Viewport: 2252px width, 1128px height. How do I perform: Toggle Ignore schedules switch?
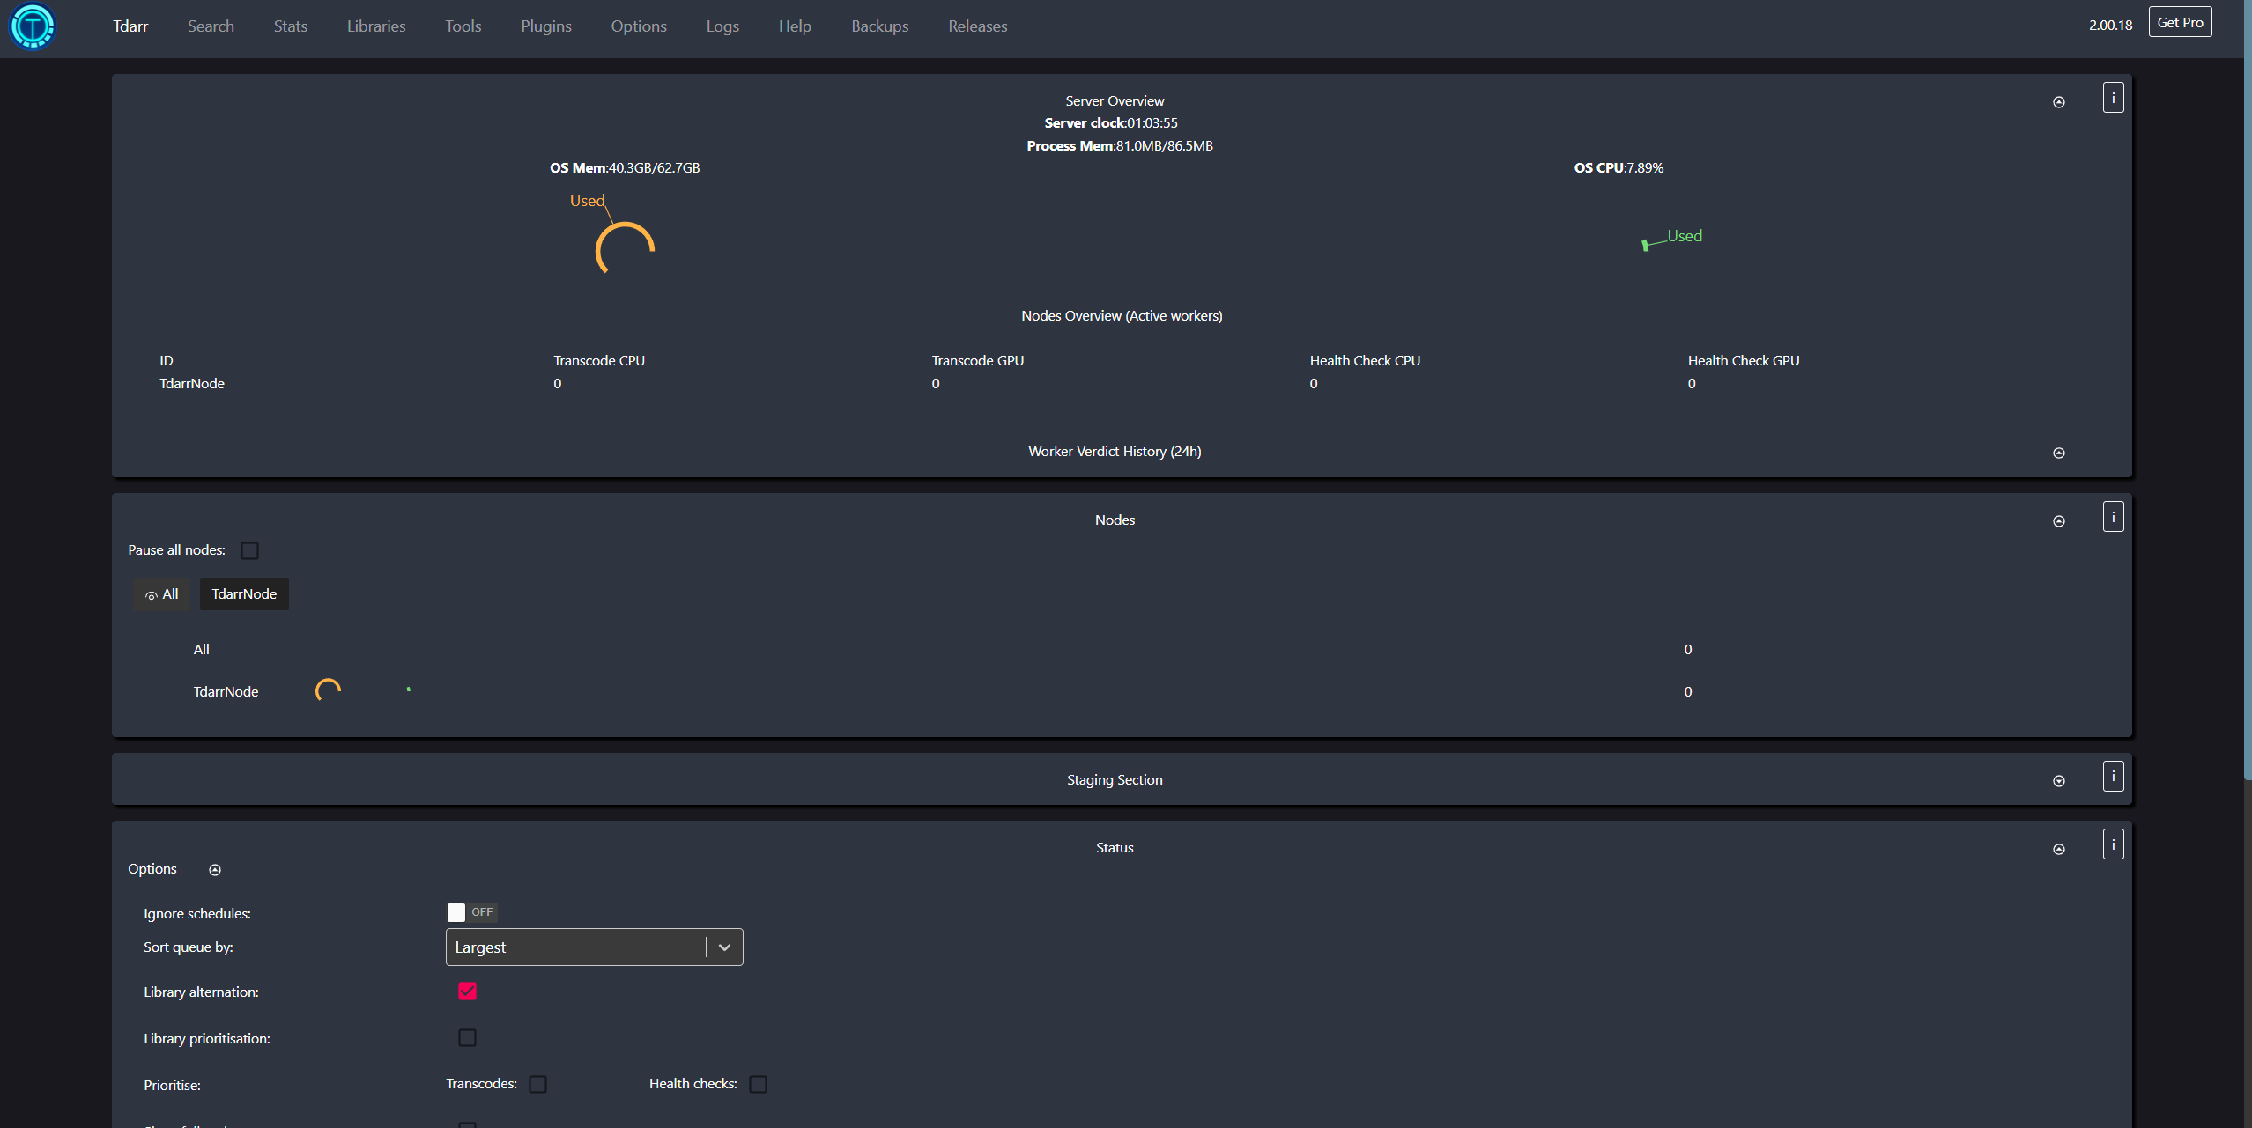470,912
